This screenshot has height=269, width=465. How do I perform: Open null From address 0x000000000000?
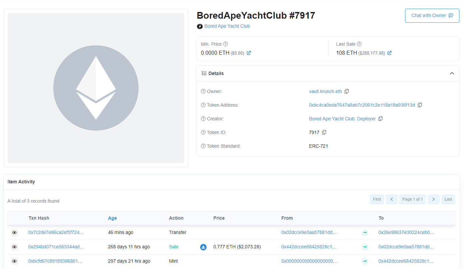(x=309, y=261)
